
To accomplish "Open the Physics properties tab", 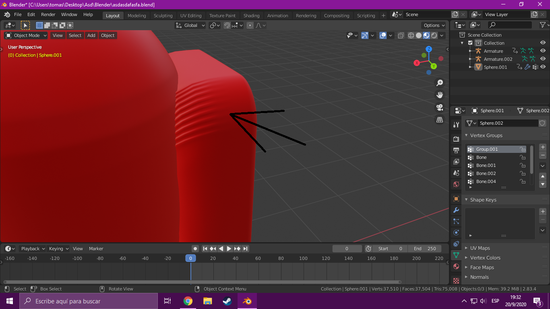I will [x=456, y=232].
